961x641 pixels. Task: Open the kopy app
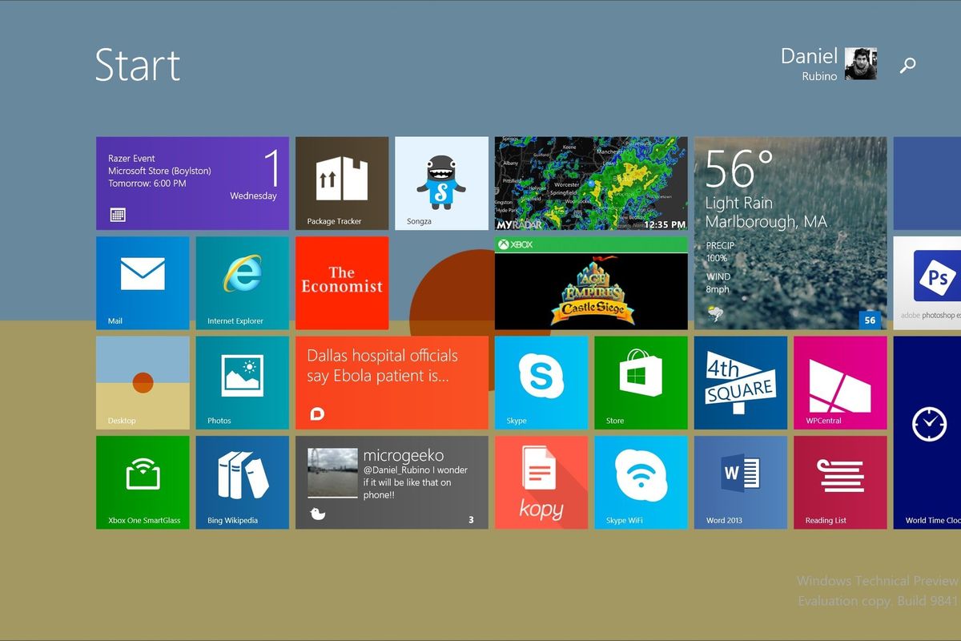click(541, 482)
